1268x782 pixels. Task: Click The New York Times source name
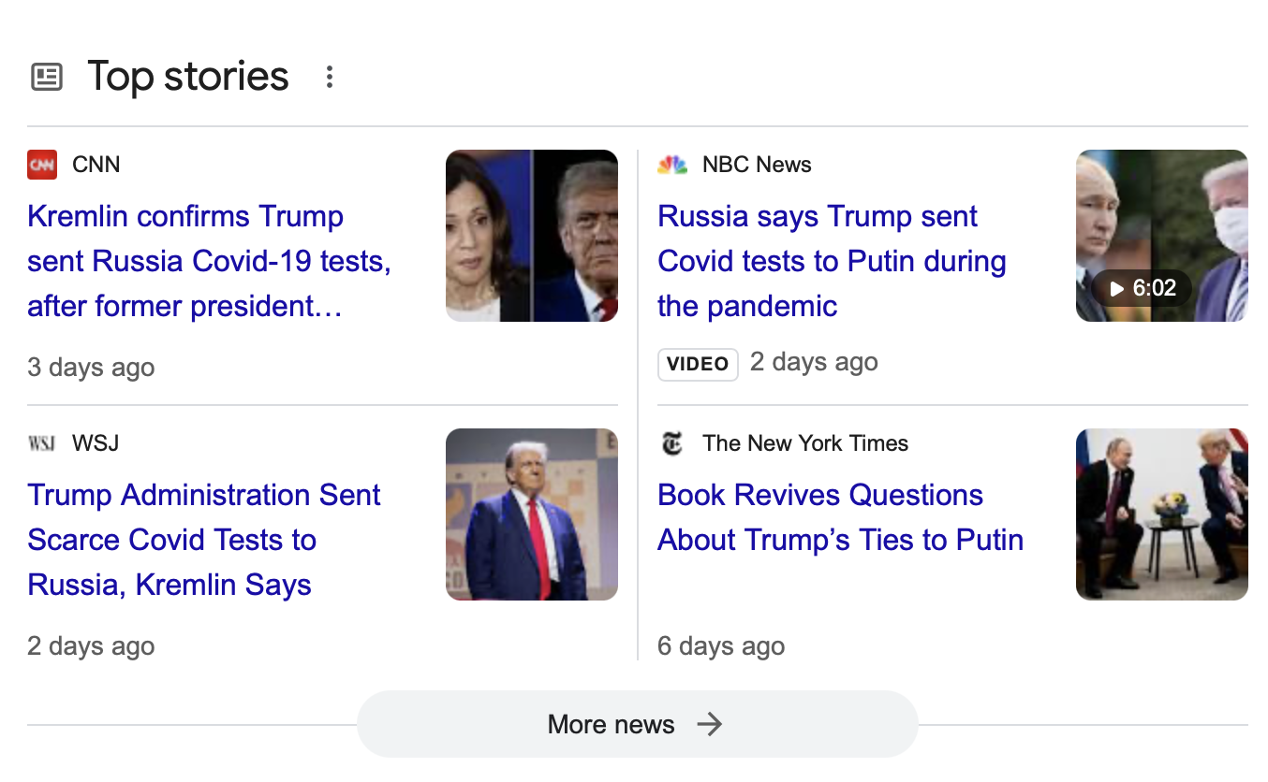pyautogui.click(x=805, y=443)
